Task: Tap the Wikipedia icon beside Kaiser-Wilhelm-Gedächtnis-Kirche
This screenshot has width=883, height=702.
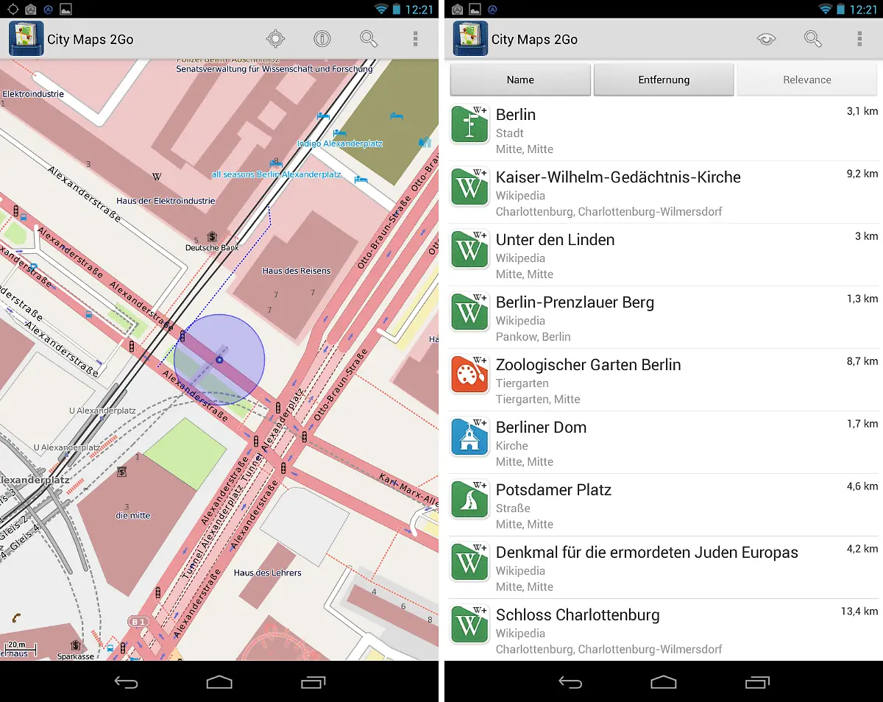Action: point(469,188)
